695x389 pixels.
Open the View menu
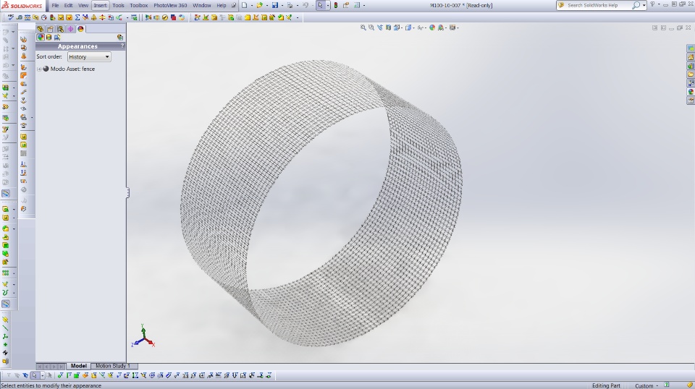point(83,5)
